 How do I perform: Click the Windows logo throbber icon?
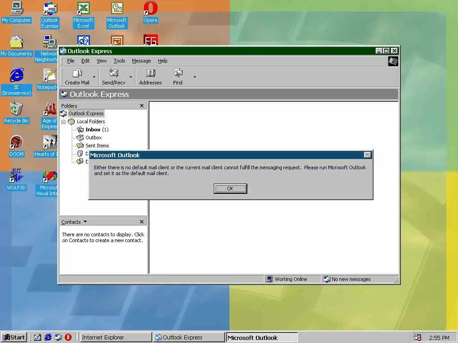[393, 61]
